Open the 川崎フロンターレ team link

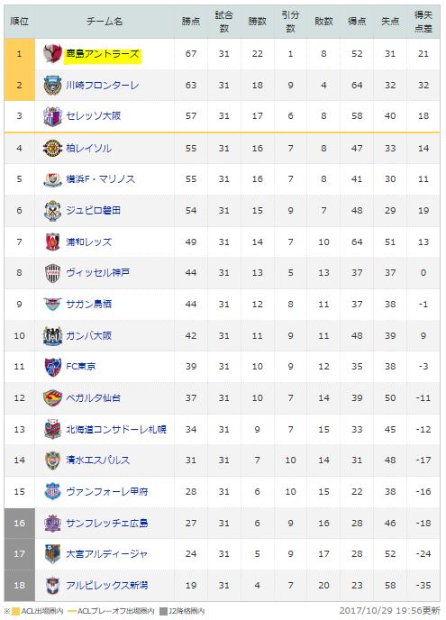pos(103,85)
